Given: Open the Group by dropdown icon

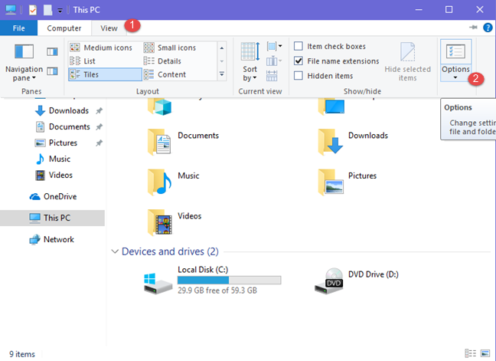Looking at the screenshot, I should click(x=274, y=47).
